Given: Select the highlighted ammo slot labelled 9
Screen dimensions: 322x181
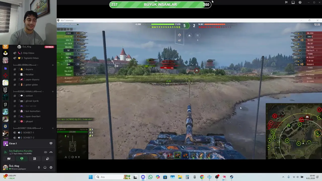Looking at the screenshot, I should tap(178, 156).
